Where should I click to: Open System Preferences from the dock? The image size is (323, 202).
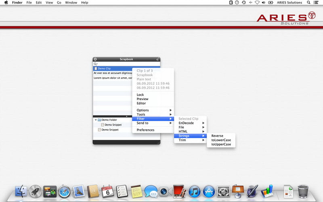(223, 191)
